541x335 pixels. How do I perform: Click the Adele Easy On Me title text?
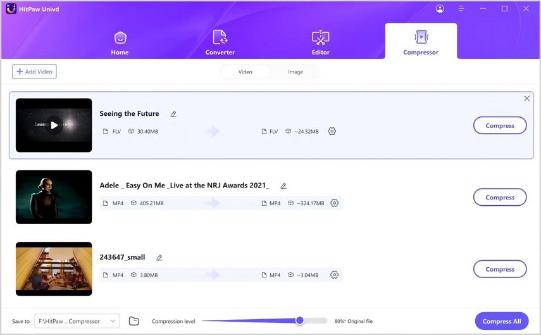click(x=185, y=186)
